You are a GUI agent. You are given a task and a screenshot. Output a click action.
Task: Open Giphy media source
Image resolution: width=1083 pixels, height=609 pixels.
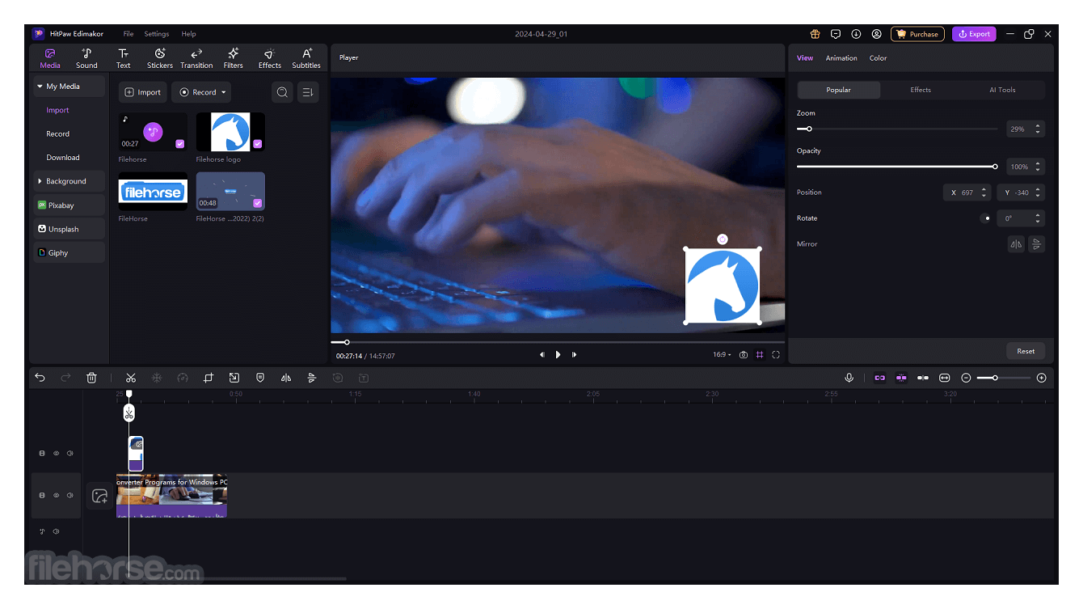69,253
